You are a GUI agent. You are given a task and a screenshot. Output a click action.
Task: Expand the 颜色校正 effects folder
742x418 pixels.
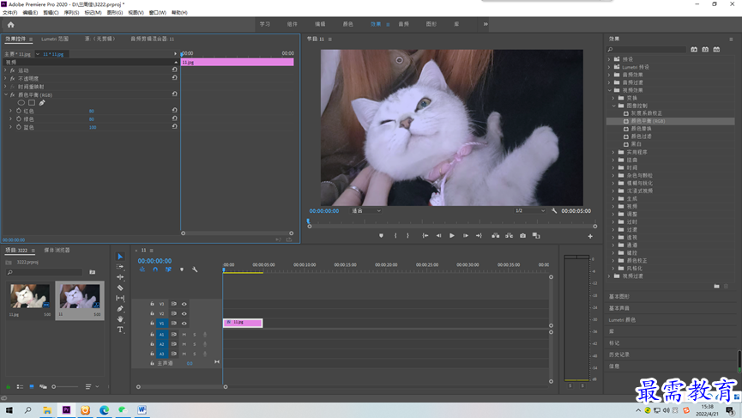(x=614, y=260)
